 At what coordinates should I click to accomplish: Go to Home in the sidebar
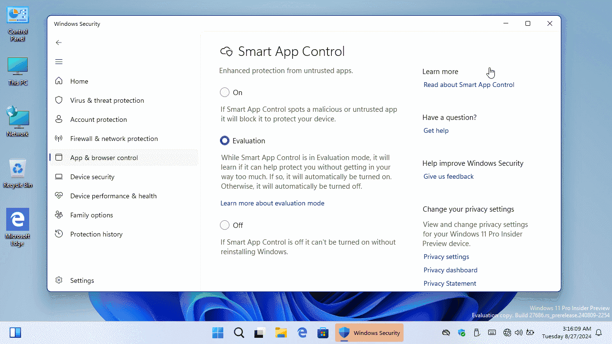[123, 81]
